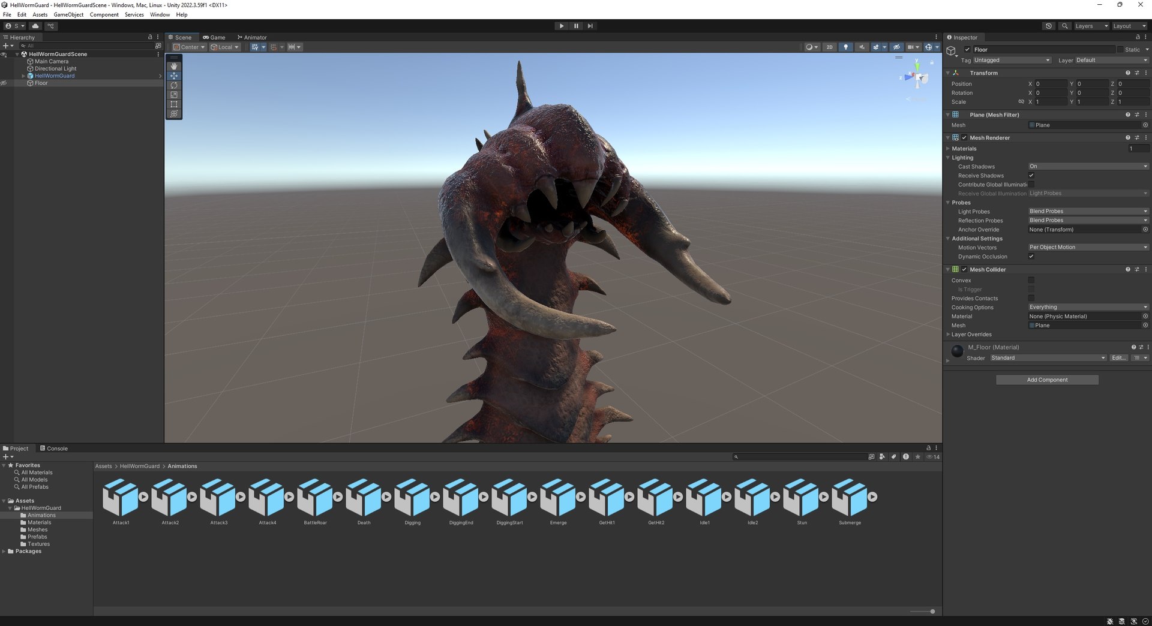Switch to the Game tab
Image resolution: width=1152 pixels, height=626 pixels.
pyautogui.click(x=214, y=37)
